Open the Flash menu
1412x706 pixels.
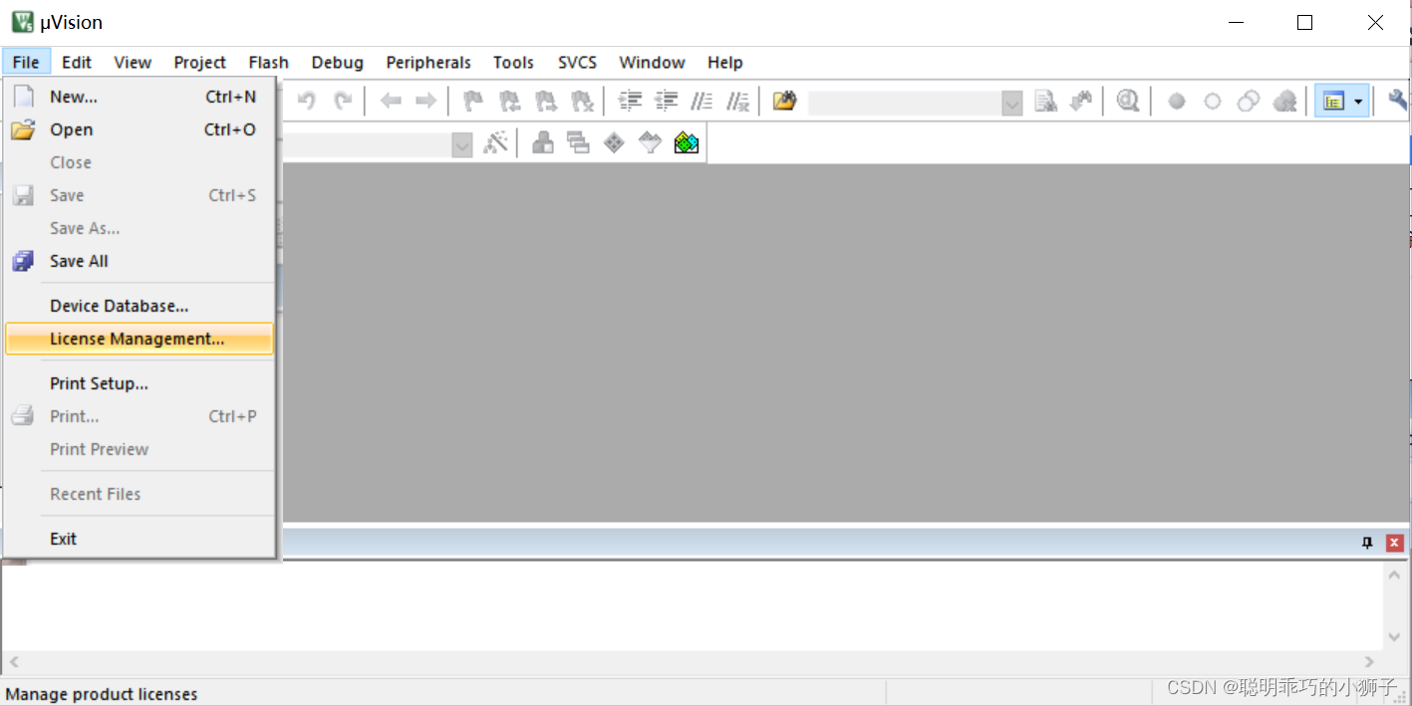268,62
